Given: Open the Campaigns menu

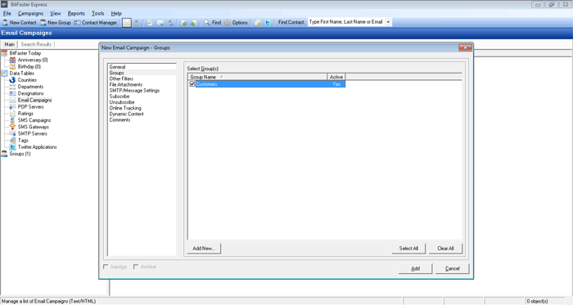Looking at the screenshot, I should click(x=30, y=14).
